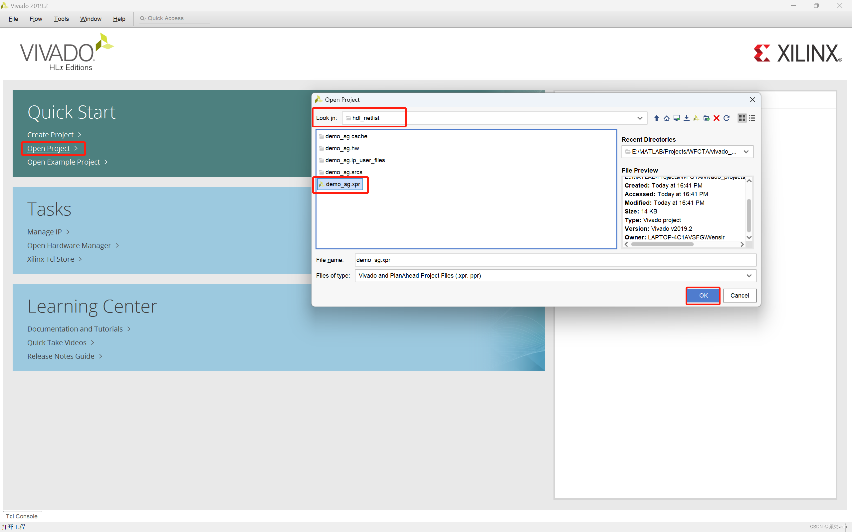Click the File name input field

pos(554,260)
